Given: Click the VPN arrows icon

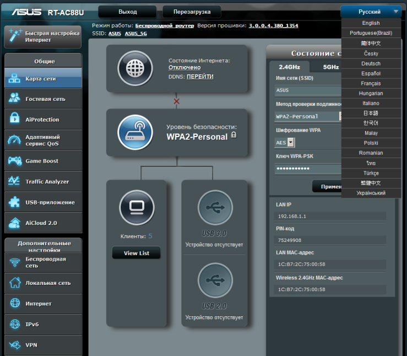Looking at the screenshot, I should pyautogui.click(x=15, y=345).
